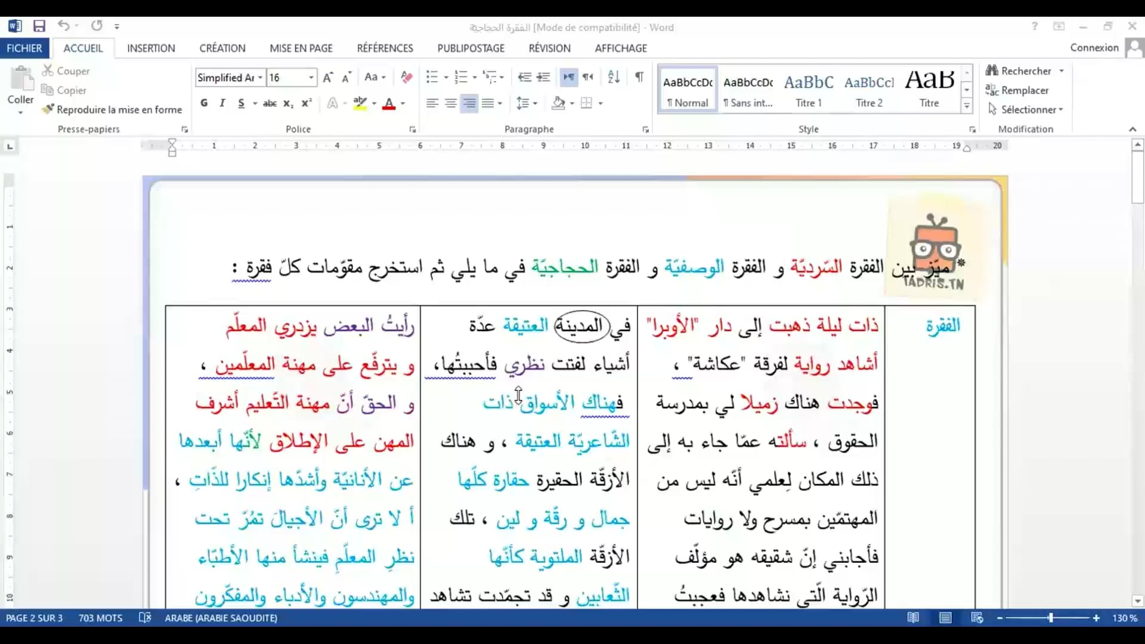The width and height of the screenshot is (1145, 644).
Task: Click the Format Painter brush icon
Action: coord(48,109)
